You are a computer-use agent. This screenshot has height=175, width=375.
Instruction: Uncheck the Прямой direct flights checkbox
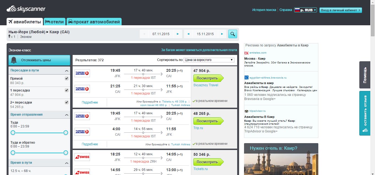(x=66, y=78)
